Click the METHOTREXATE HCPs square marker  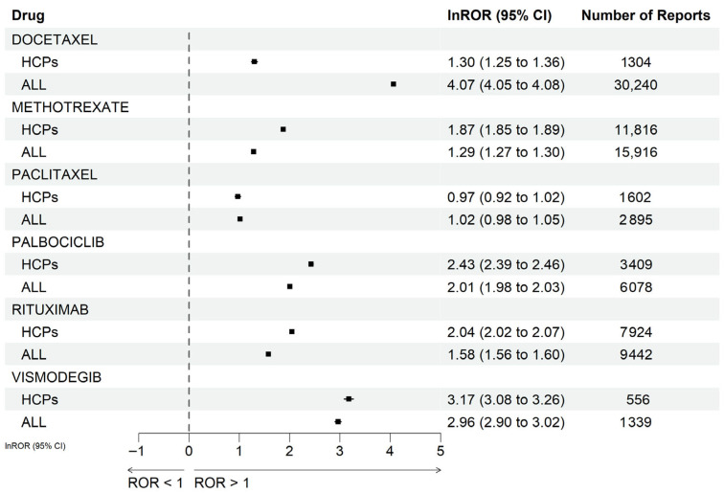pyautogui.click(x=283, y=130)
